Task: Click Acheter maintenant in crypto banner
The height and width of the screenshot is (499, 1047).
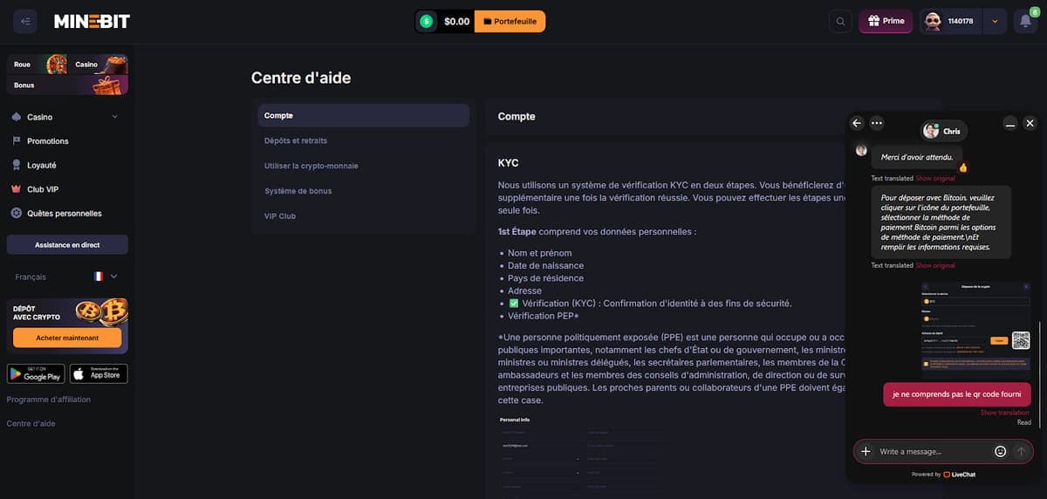Action: pos(67,338)
